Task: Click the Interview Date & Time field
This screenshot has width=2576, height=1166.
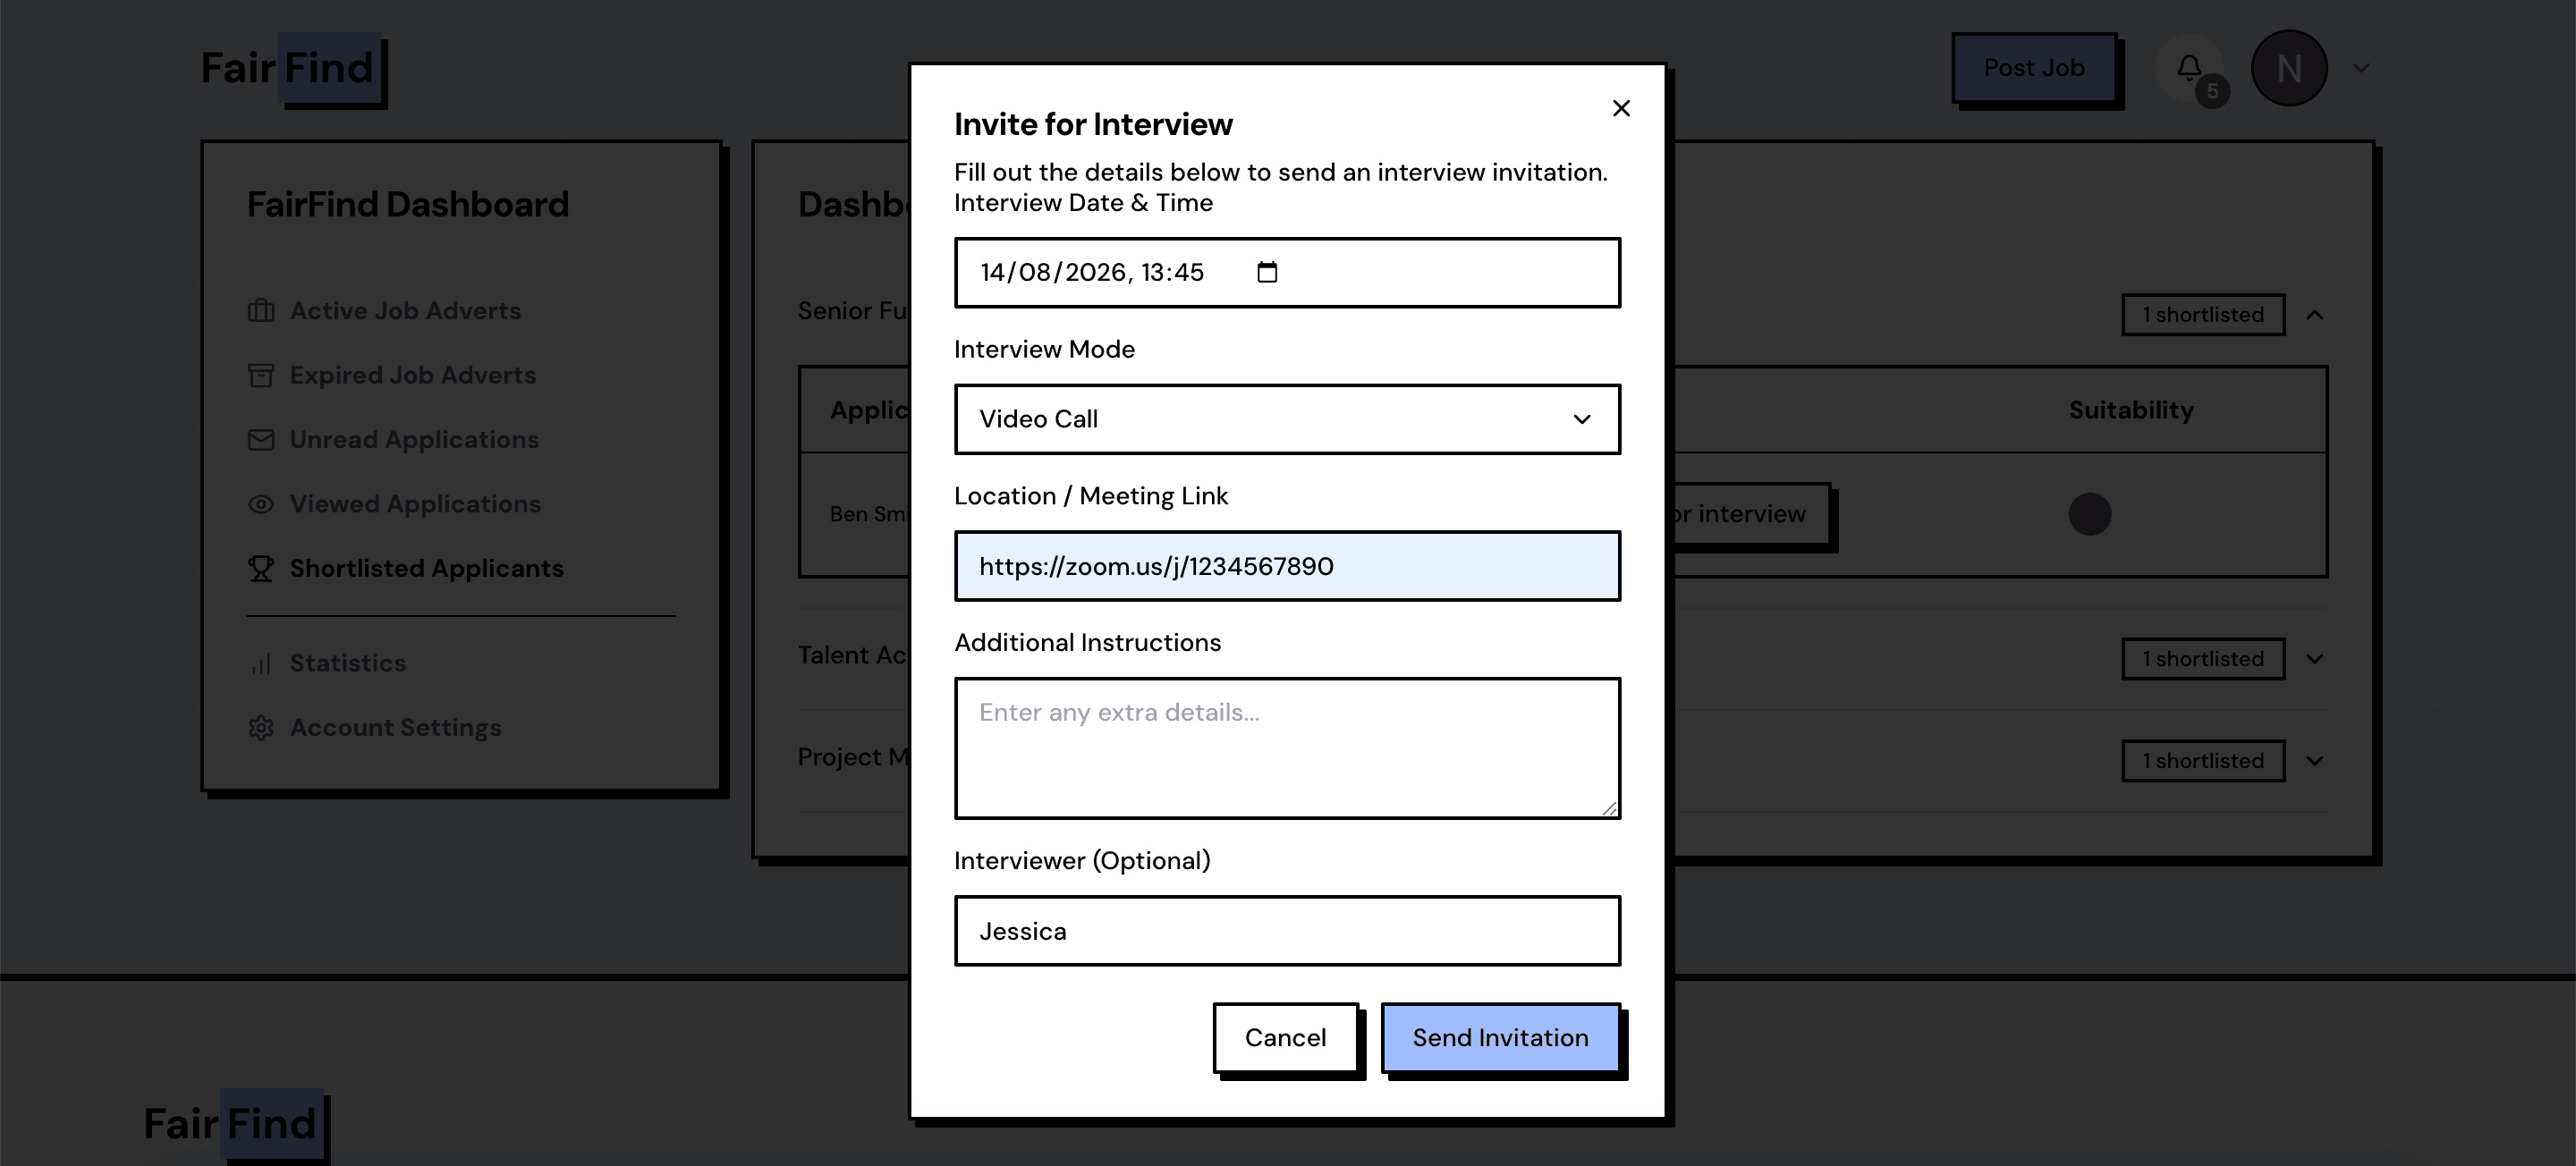Action: point(1287,272)
